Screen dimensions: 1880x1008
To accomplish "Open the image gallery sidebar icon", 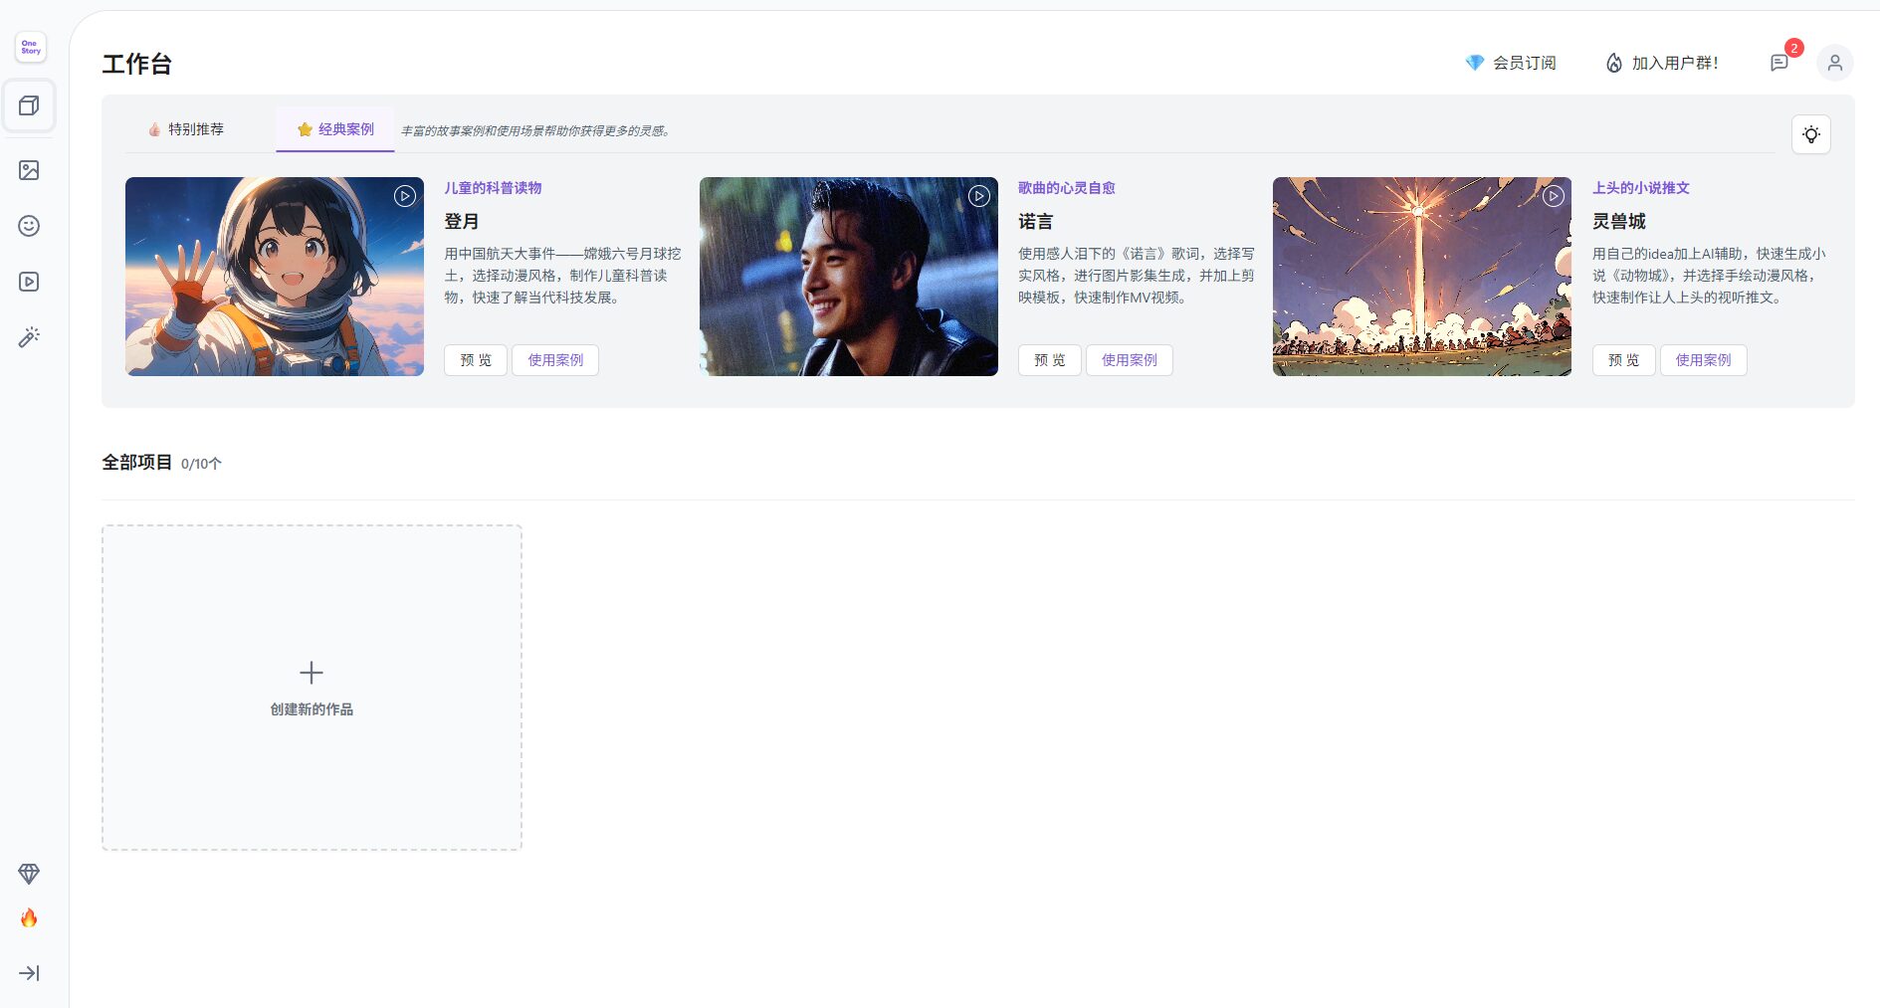I will pos(29,170).
